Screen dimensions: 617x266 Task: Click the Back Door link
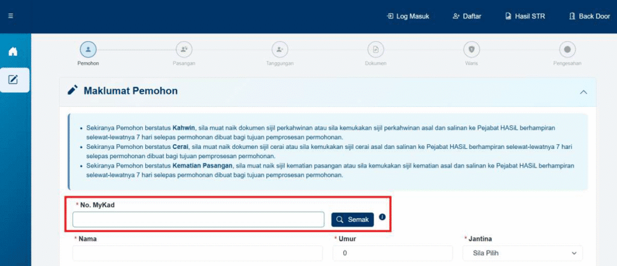(589, 16)
